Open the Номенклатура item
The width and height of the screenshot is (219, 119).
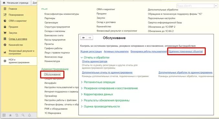(x=52, y=61)
